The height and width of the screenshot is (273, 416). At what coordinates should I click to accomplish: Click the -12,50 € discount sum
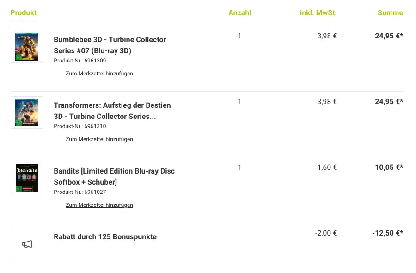[388, 233]
